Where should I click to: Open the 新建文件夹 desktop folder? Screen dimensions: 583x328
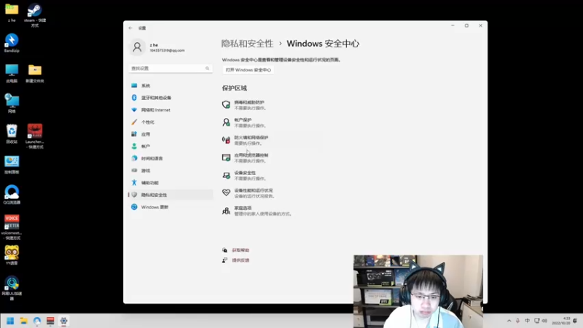34,74
